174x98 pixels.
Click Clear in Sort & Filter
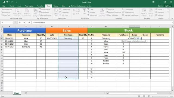coord(91,10)
